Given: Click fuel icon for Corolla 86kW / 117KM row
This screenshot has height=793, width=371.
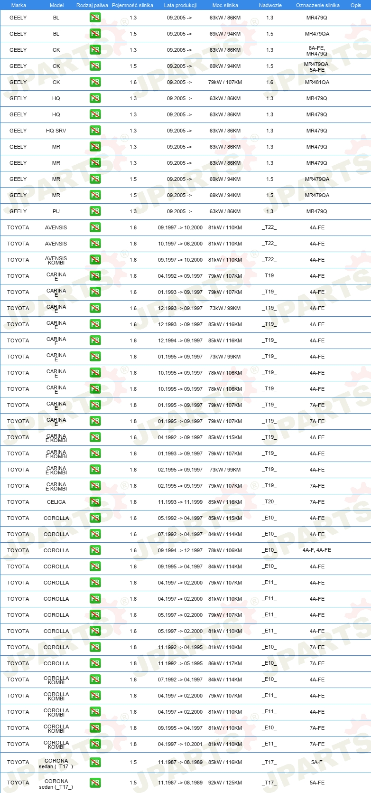Looking at the screenshot, I should coord(95,663).
